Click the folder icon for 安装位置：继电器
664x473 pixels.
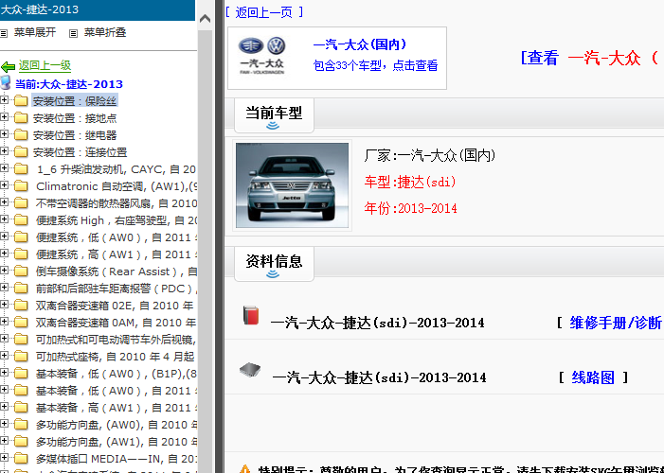tap(21, 134)
